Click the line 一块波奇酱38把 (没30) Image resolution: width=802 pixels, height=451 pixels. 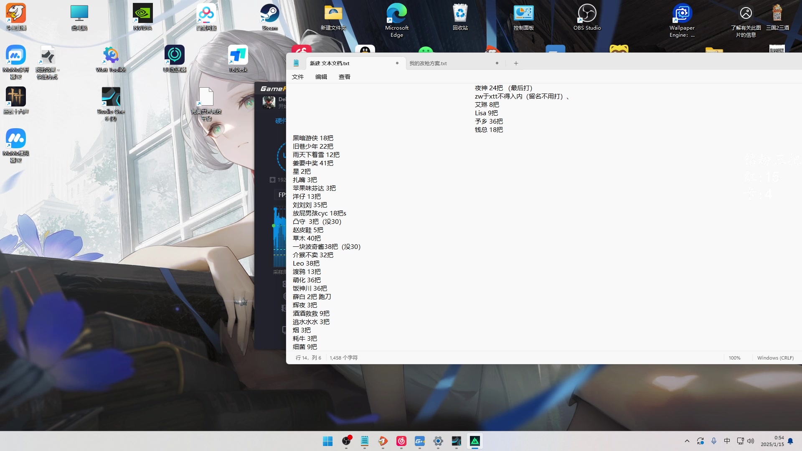tap(326, 247)
